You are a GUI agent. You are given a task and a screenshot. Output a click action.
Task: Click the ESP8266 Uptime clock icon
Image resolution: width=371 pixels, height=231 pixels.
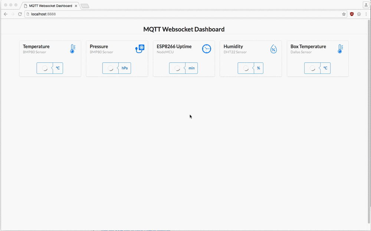pyautogui.click(x=206, y=49)
